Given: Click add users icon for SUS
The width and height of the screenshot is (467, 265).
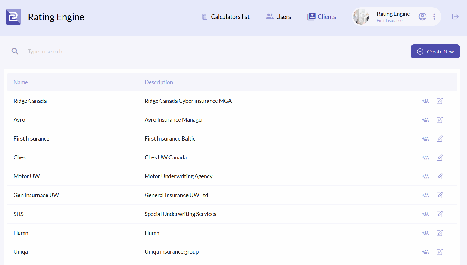Looking at the screenshot, I should tap(425, 214).
